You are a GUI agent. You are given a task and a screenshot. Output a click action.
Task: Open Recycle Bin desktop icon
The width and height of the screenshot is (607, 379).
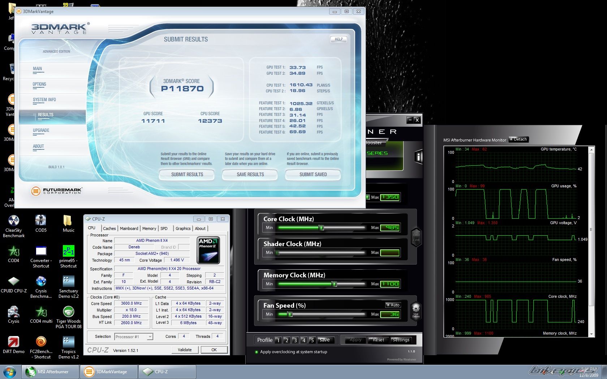(9, 71)
